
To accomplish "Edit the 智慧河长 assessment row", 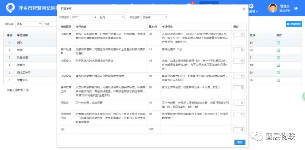I will [278, 80].
